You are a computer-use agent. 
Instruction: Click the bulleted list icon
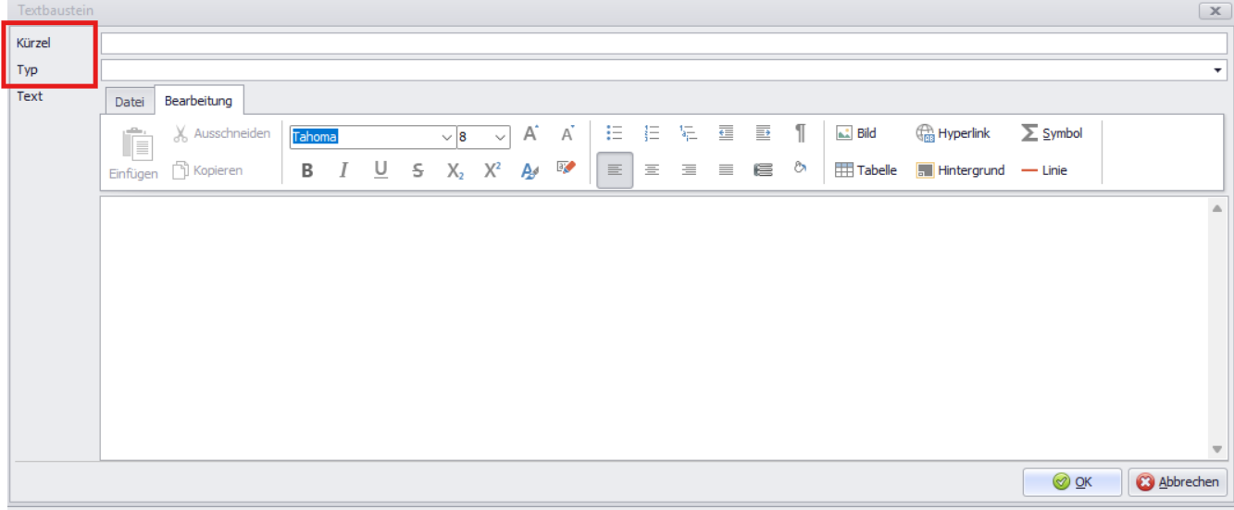(x=614, y=133)
